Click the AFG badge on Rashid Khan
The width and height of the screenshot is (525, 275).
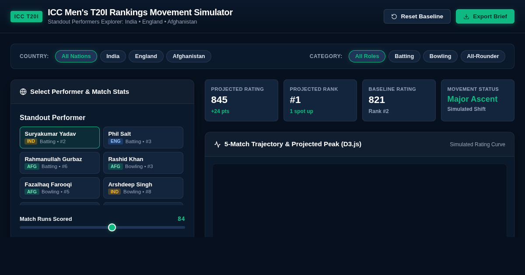coord(115,166)
